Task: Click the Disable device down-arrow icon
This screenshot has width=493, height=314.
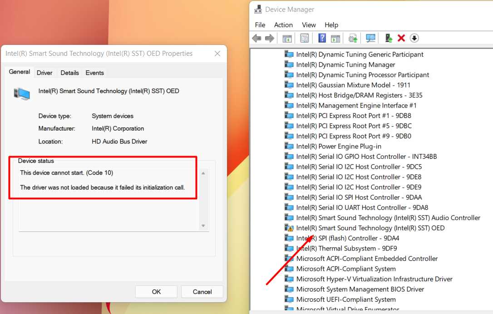Action: tap(414, 38)
